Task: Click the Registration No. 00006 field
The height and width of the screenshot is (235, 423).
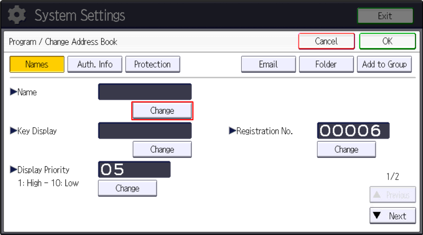Action: pyautogui.click(x=352, y=131)
